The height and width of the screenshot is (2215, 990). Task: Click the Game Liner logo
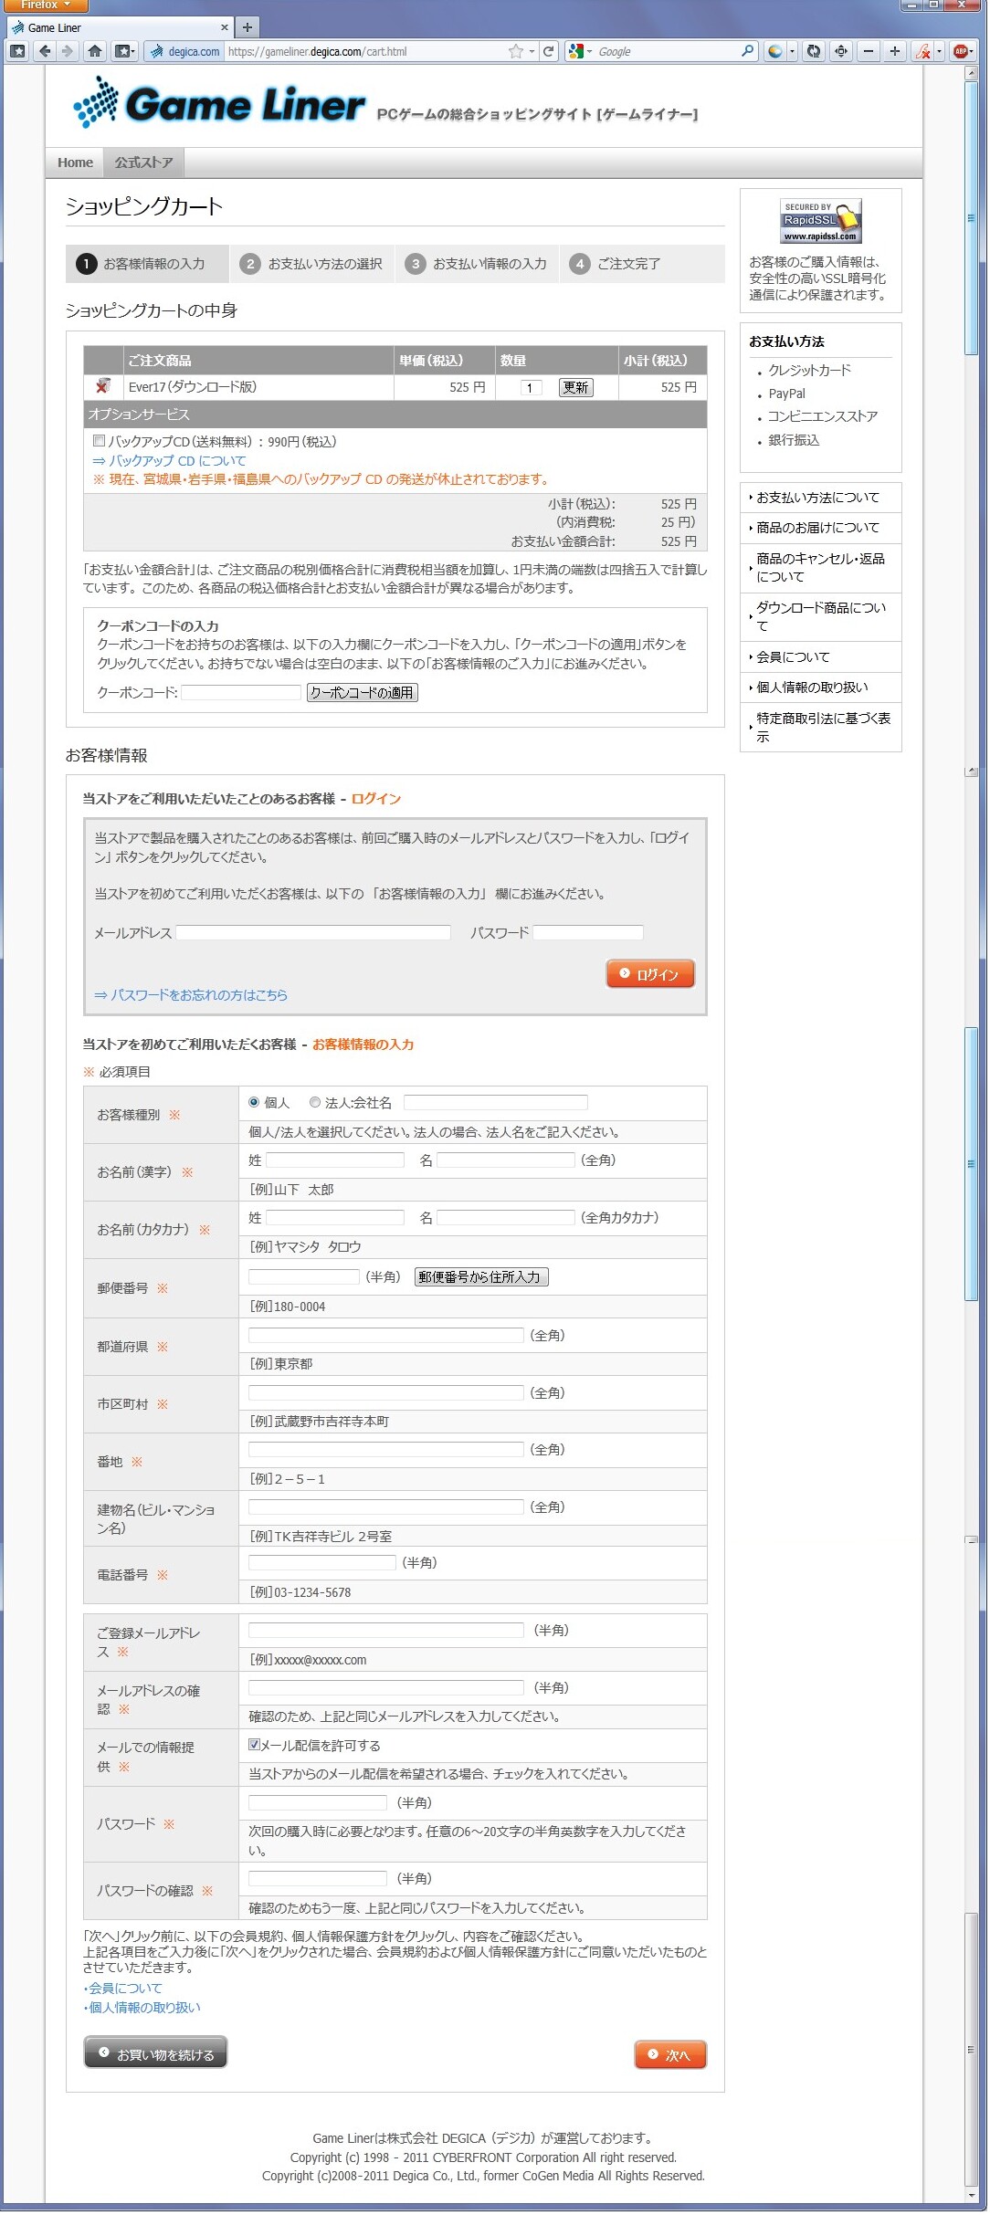(219, 103)
